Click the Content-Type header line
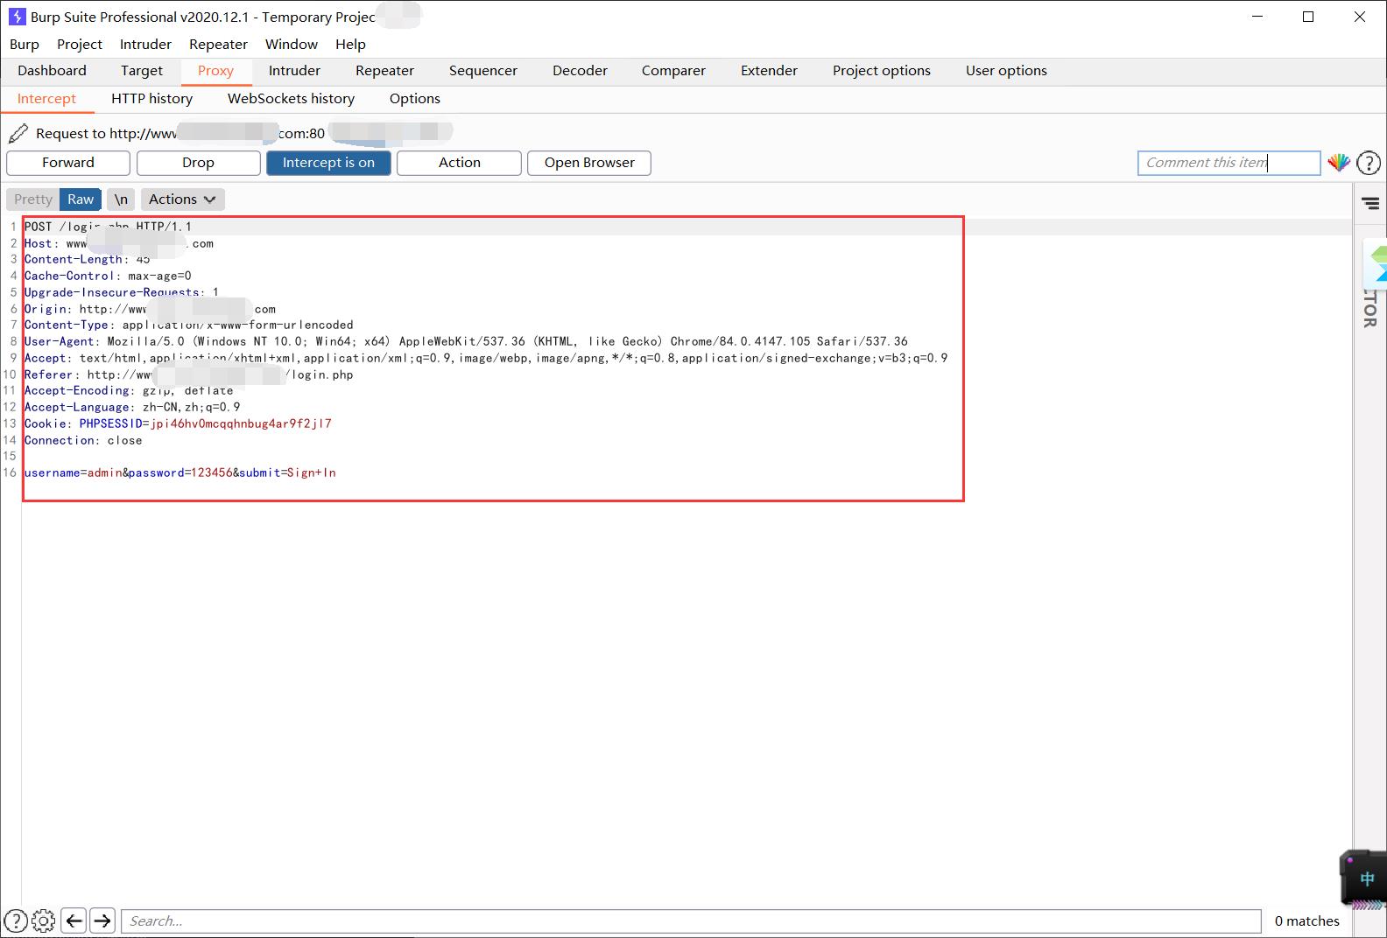Viewport: 1387px width, 938px height. pyautogui.click(x=188, y=325)
